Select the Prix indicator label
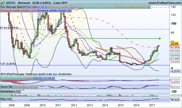182x108 pixels. pyautogui.click(x=3, y=7)
